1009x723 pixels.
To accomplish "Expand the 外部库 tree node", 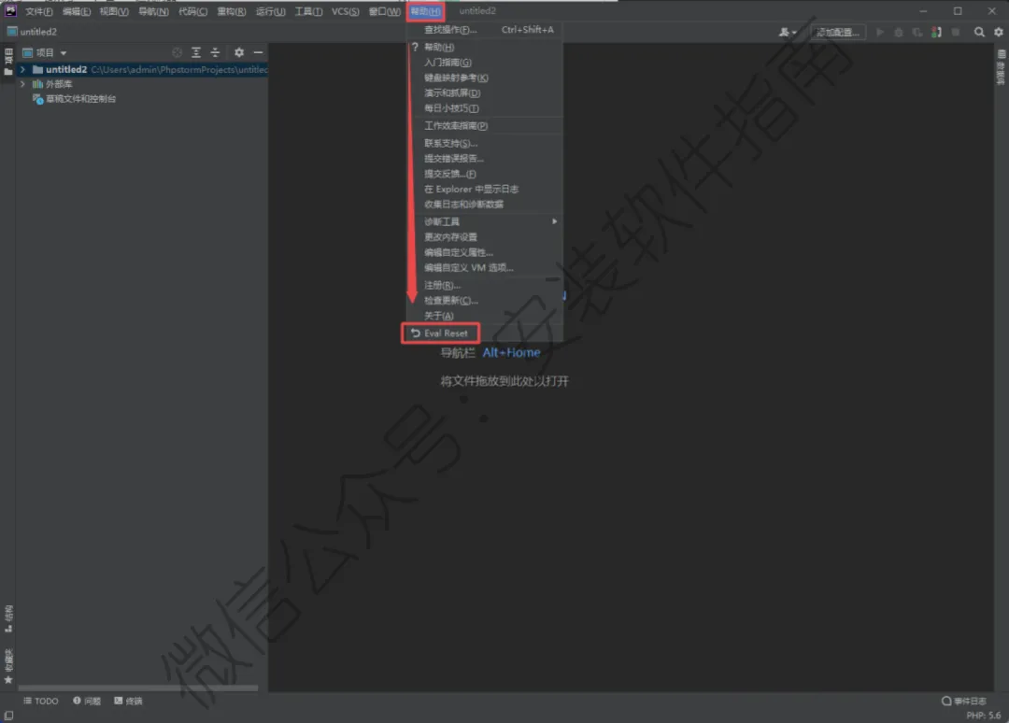I will tap(22, 84).
